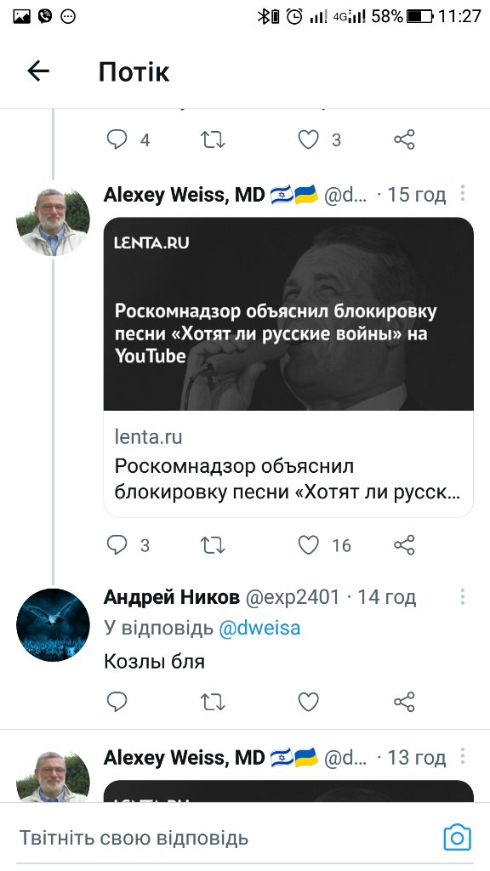The width and height of the screenshot is (490, 871).
Task: Like the Alexey Weiss tweet with 16 likes
Action: click(308, 545)
